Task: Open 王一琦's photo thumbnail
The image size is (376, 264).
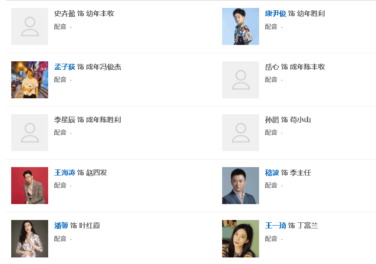Action: pyautogui.click(x=240, y=238)
